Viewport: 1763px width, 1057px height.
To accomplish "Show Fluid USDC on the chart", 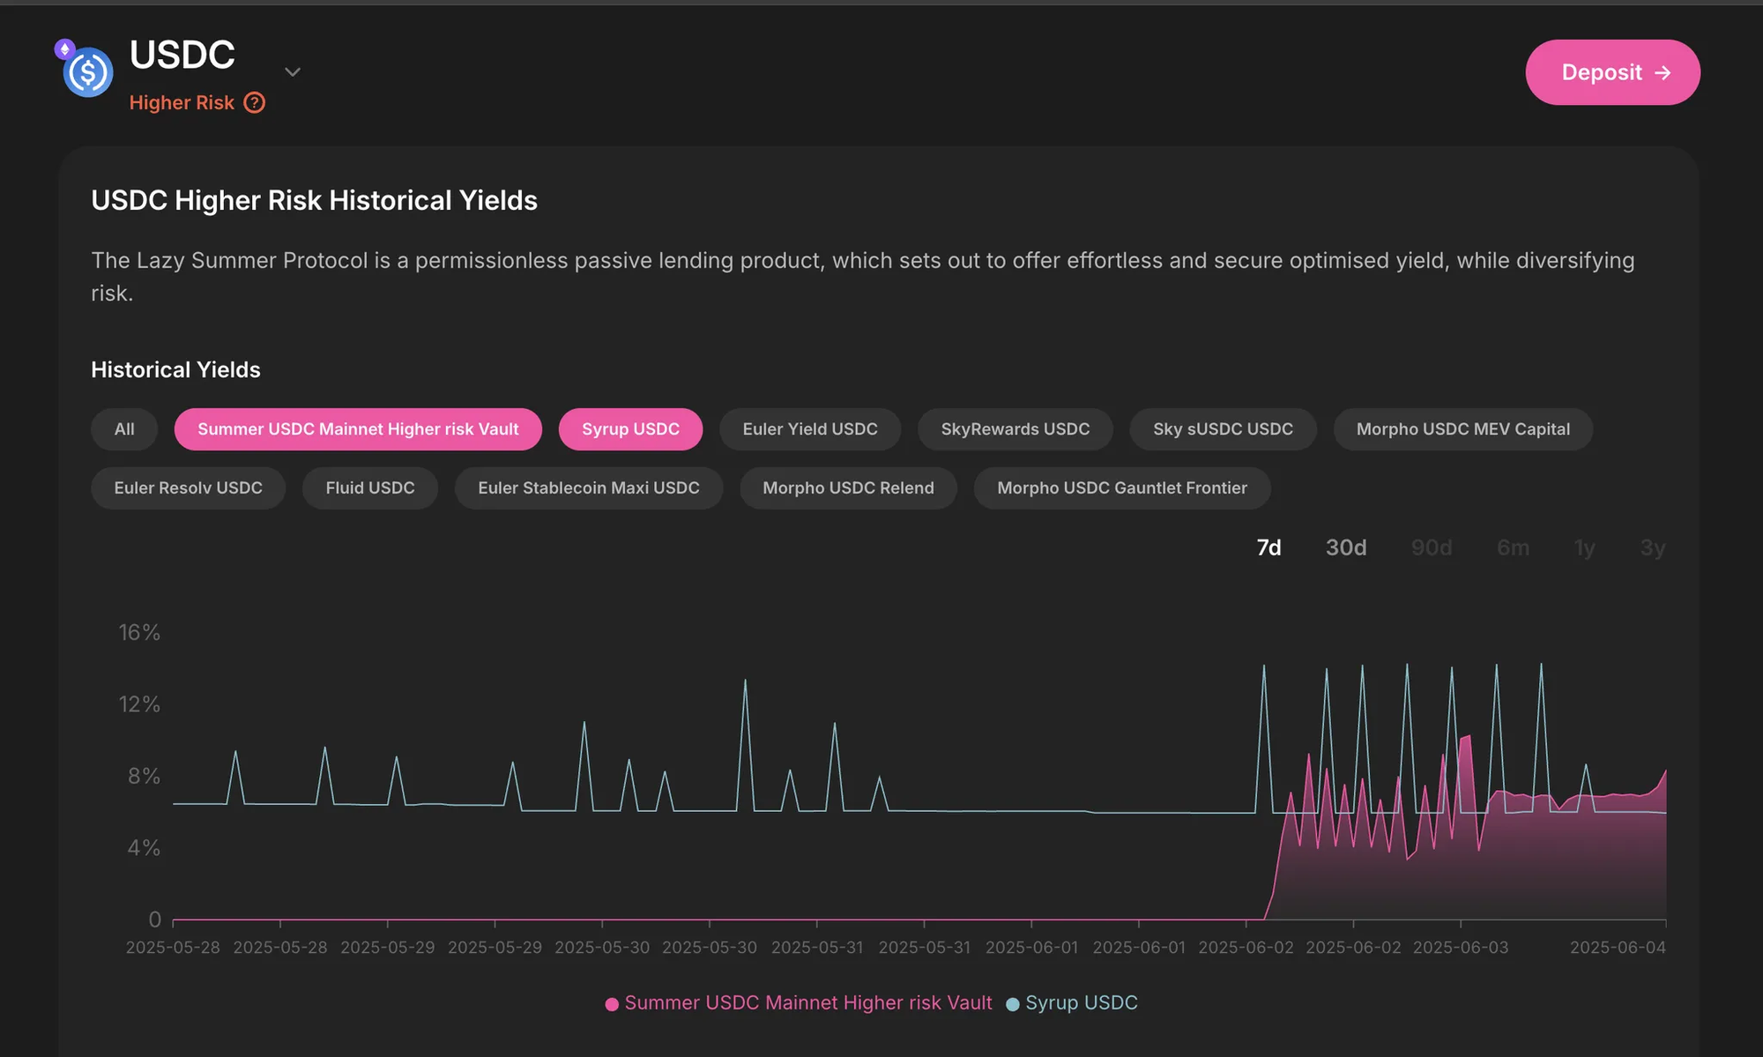I will (x=369, y=488).
